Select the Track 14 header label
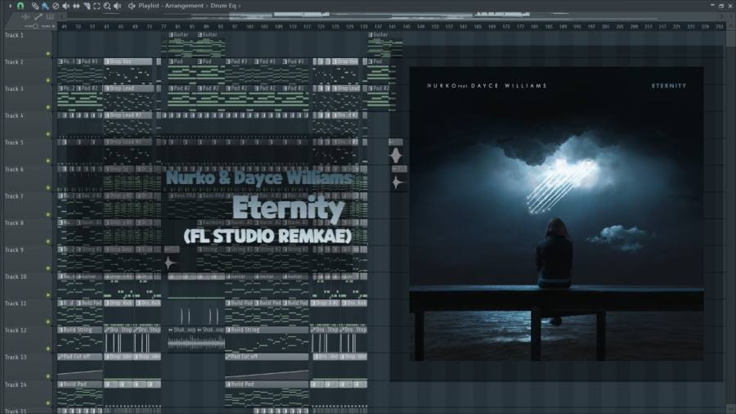Viewport: 736px width, 414px height. [x=16, y=385]
